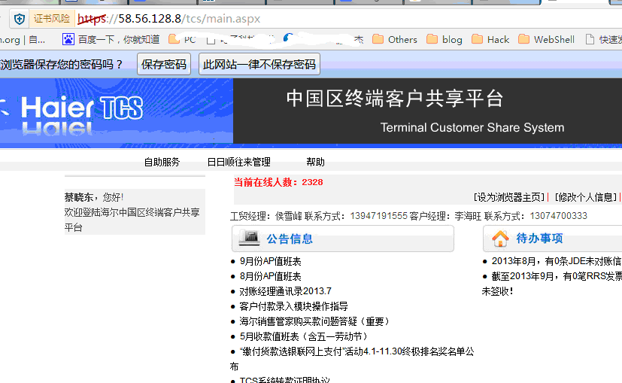This screenshot has height=383, width=622.
Task: Open announcement 海尔销售管家购买款问题答疑（重要）
Action: (316, 321)
